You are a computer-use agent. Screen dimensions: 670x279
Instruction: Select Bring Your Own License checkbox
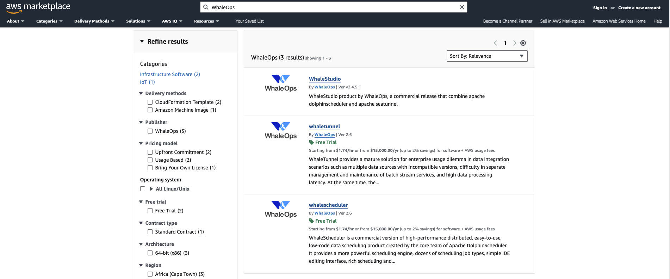pos(150,168)
